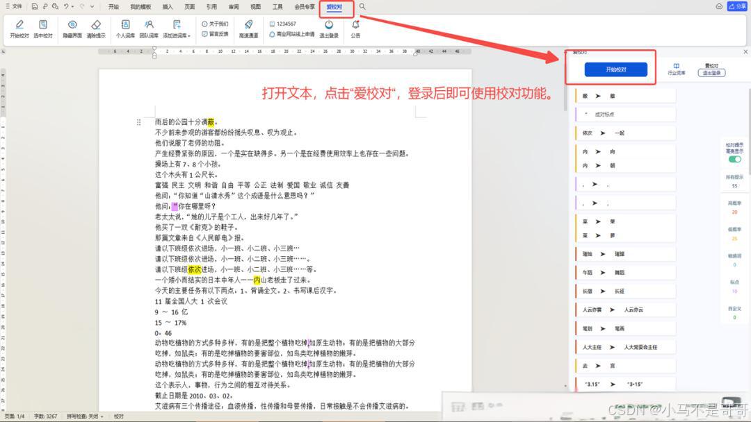Switch to the 工具 tab
Viewport: 751px width, 422px height.
[x=277, y=7]
